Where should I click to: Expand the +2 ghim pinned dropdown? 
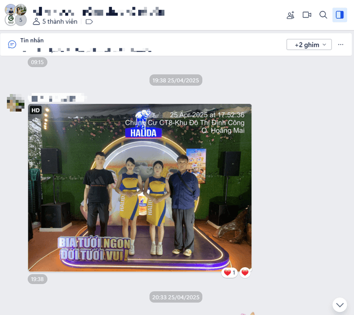(309, 45)
